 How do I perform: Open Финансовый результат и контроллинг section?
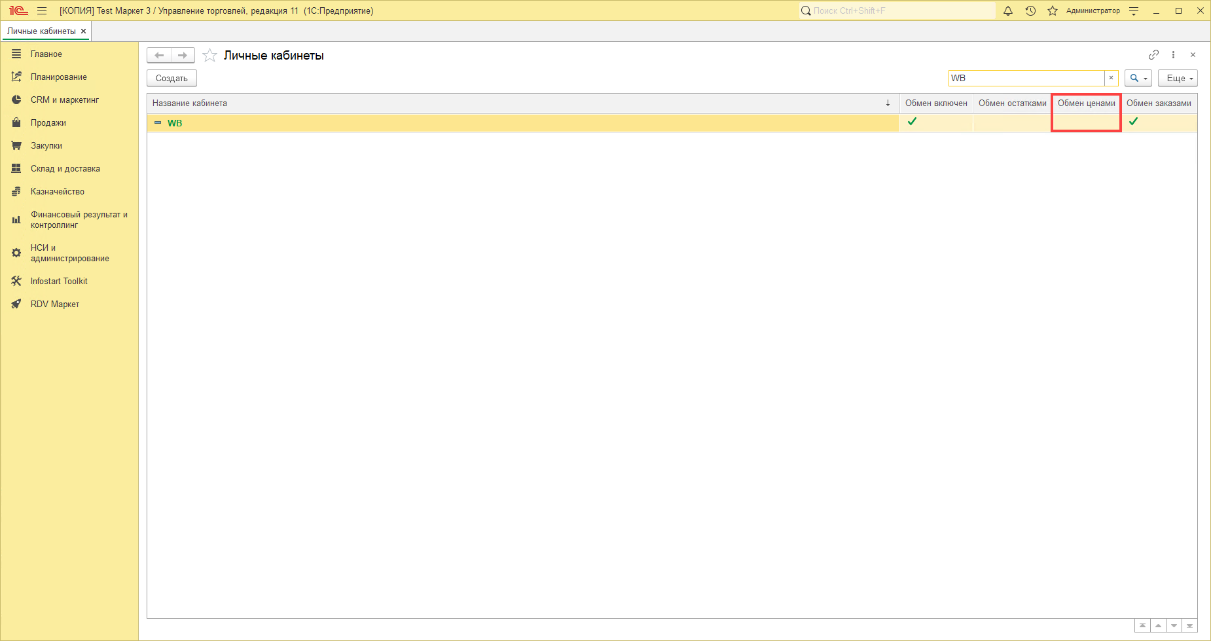click(x=69, y=220)
